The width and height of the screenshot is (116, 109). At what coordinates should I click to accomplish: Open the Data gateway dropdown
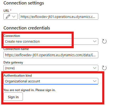pos(51,68)
